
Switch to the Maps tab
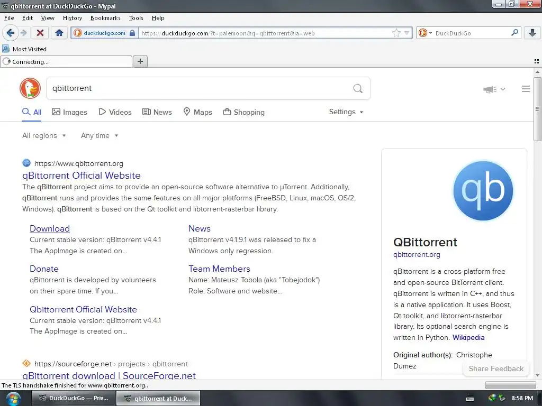[197, 112]
